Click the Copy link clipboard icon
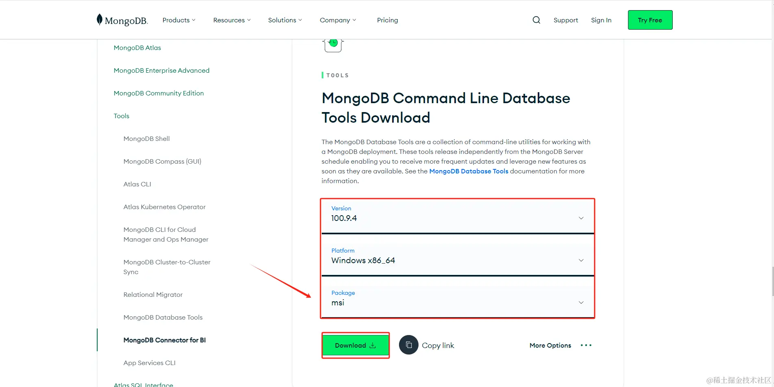 [x=408, y=345]
